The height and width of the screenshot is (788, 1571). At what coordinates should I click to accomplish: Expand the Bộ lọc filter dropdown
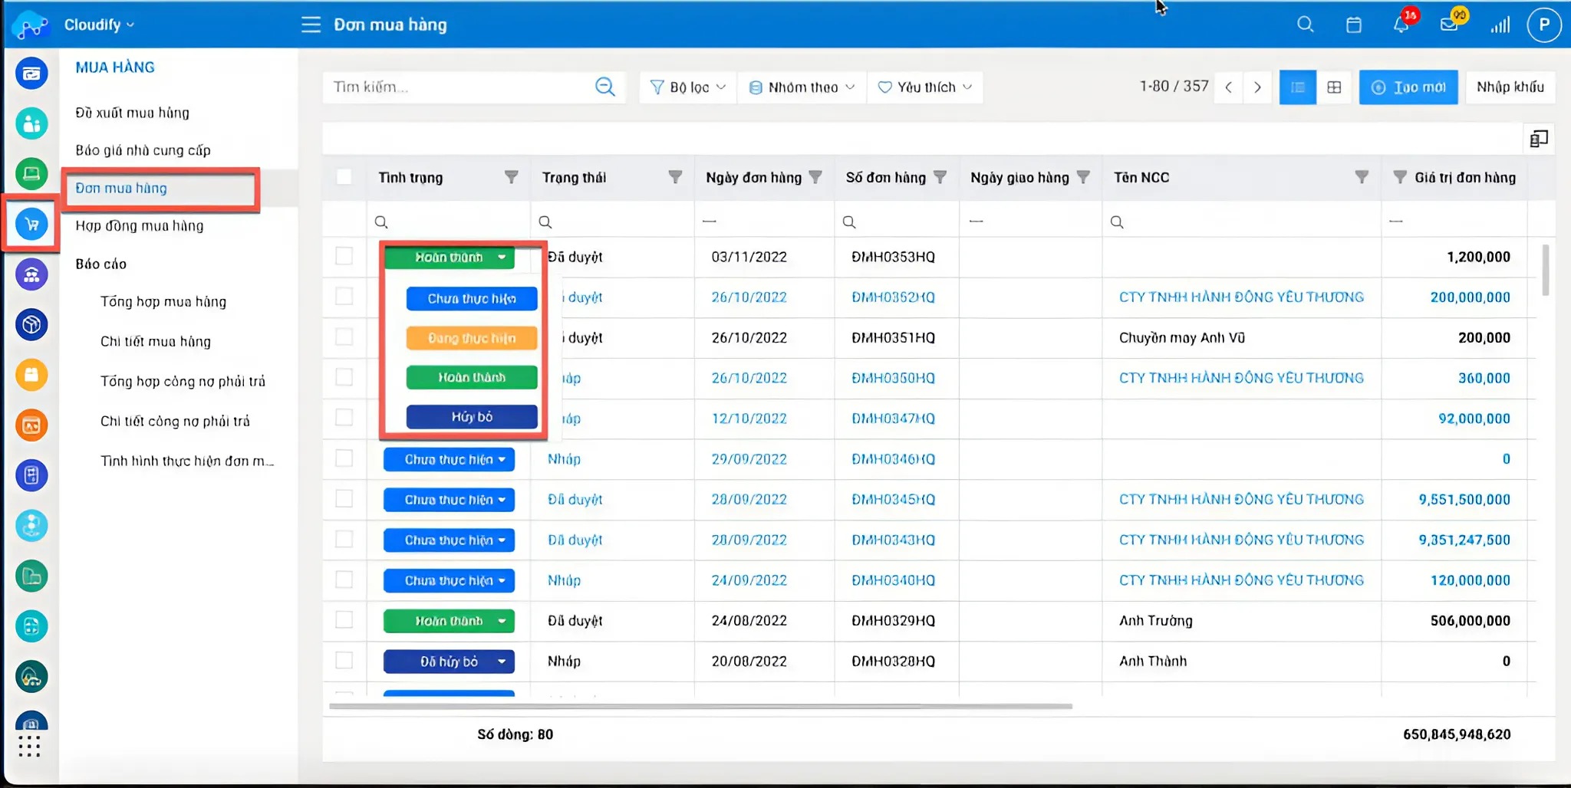pos(687,87)
